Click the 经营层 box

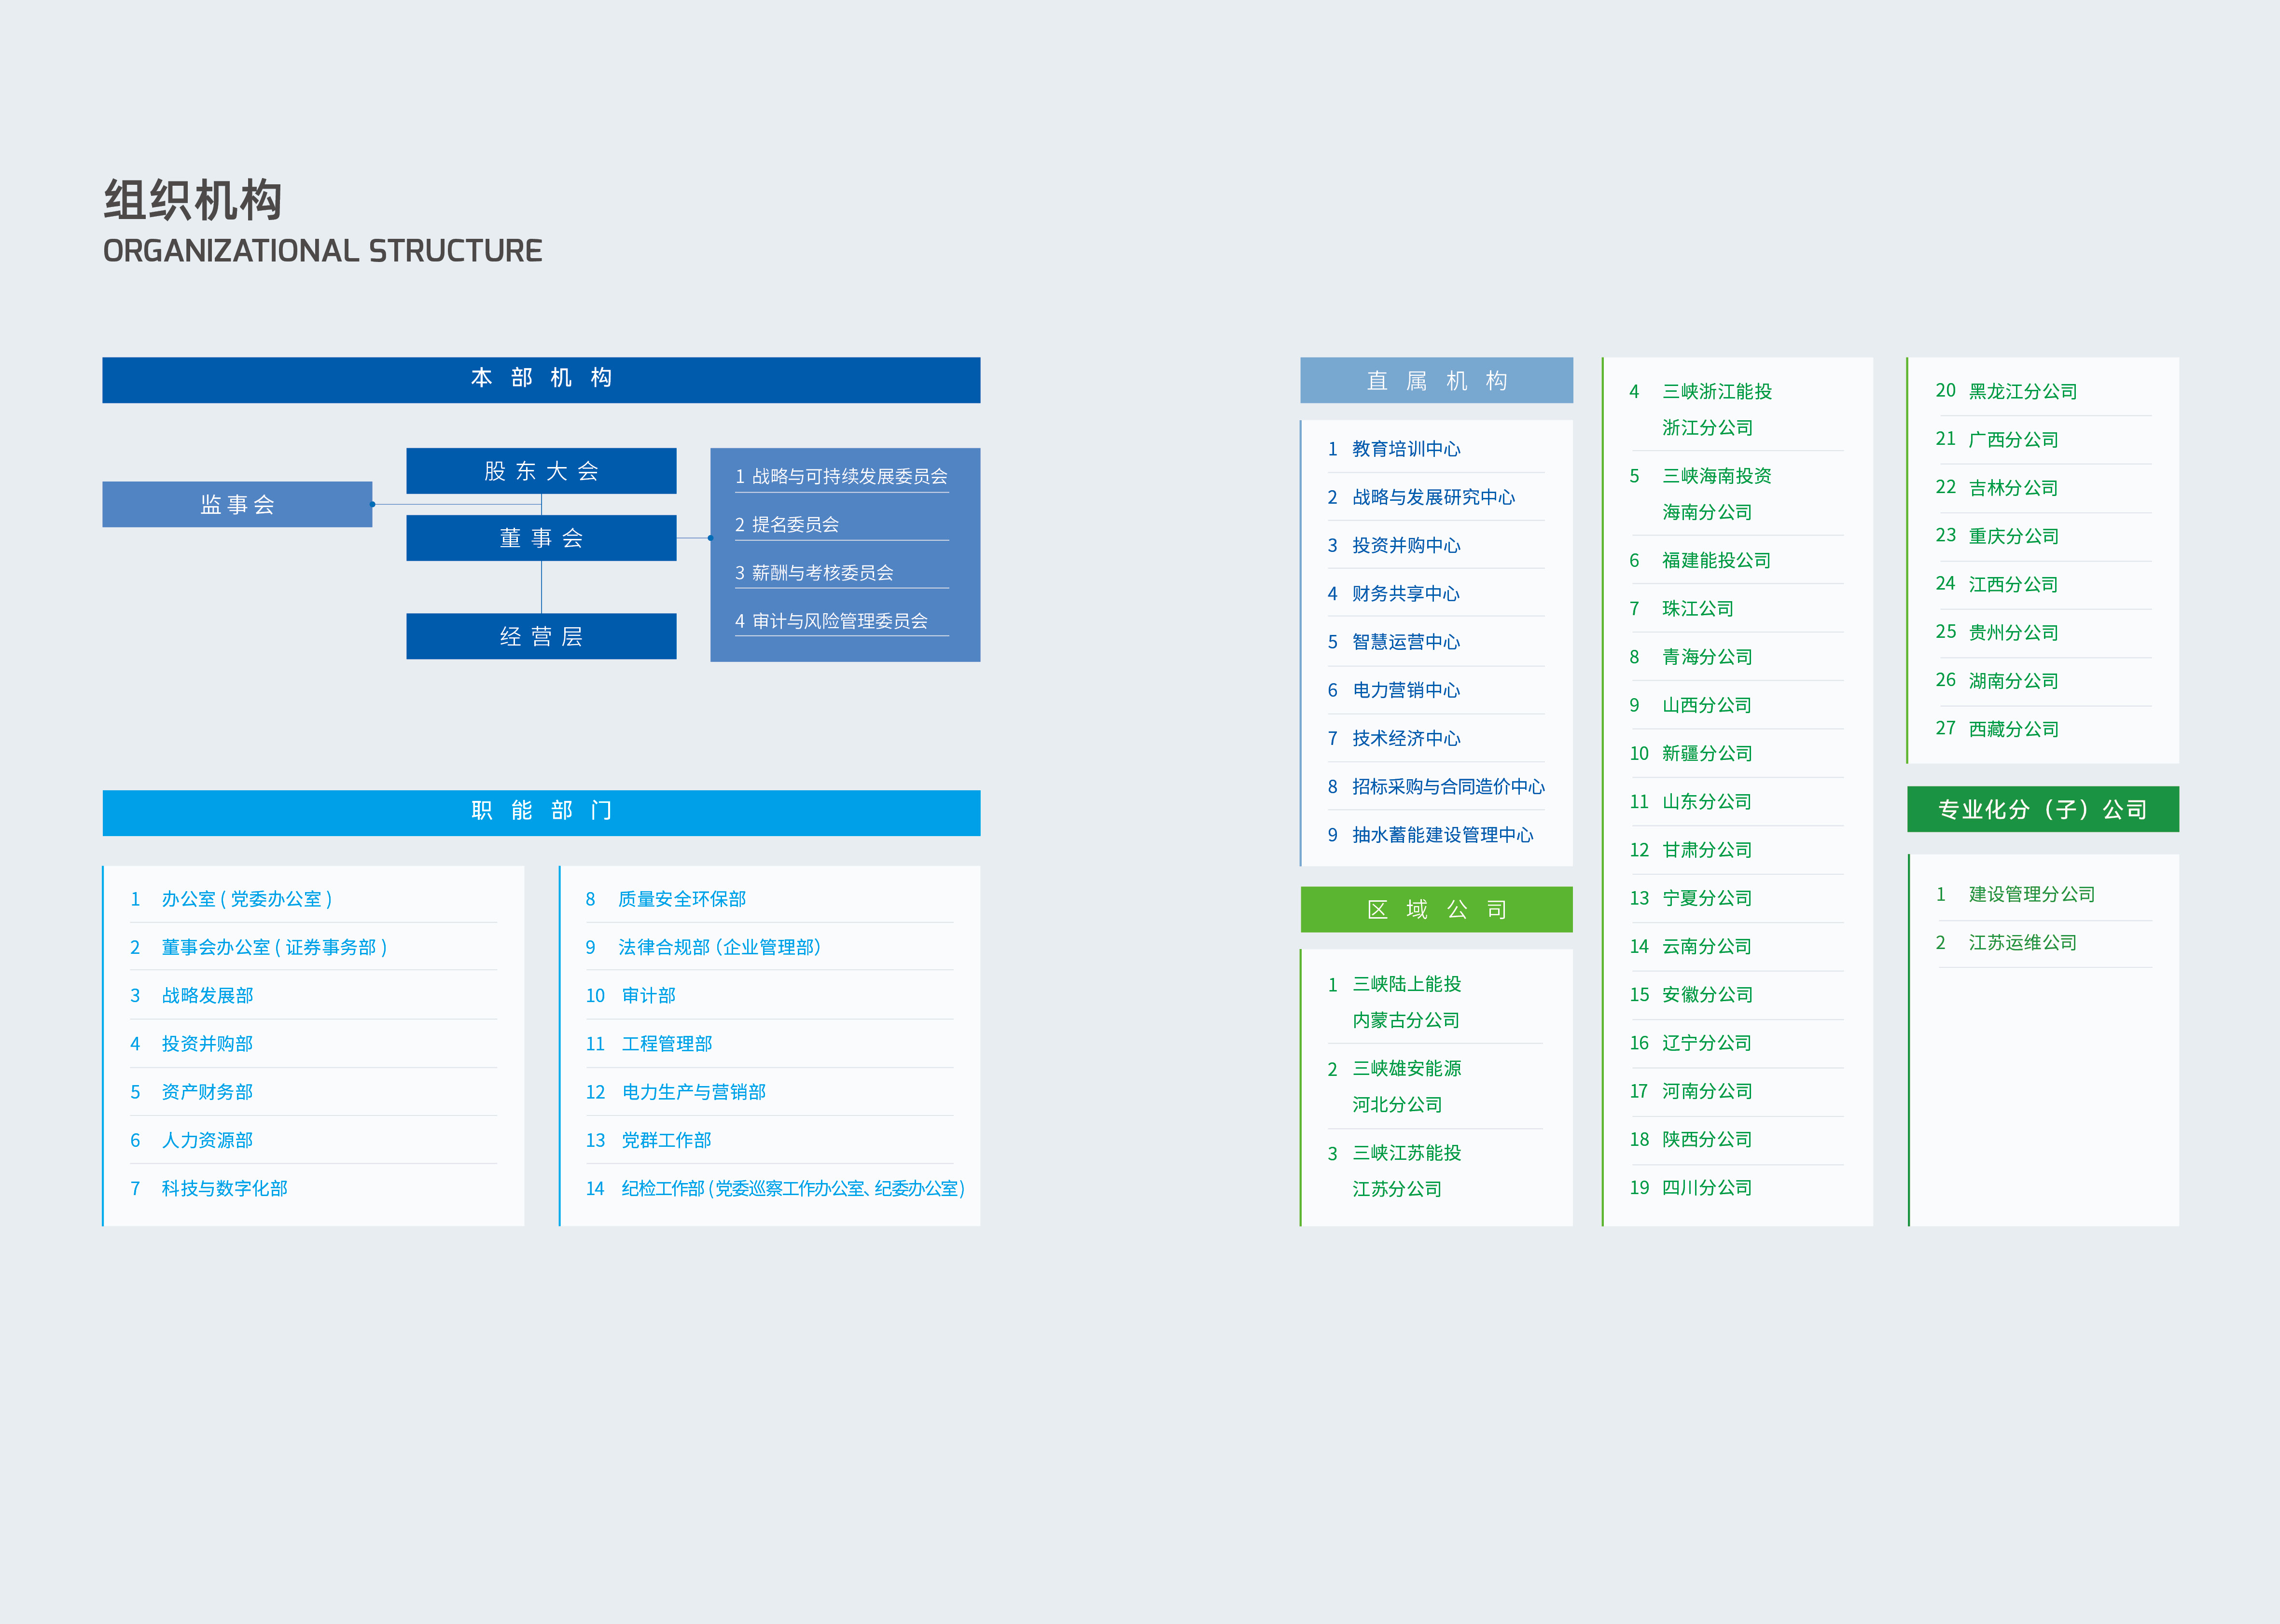click(x=540, y=636)
